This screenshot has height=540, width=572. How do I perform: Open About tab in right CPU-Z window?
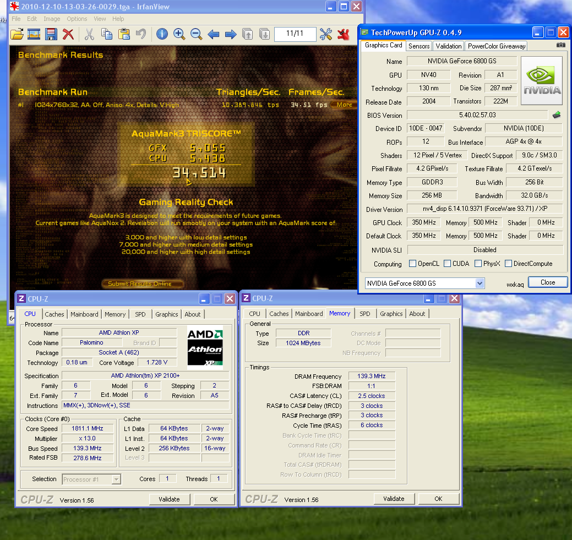coord(417,314)
